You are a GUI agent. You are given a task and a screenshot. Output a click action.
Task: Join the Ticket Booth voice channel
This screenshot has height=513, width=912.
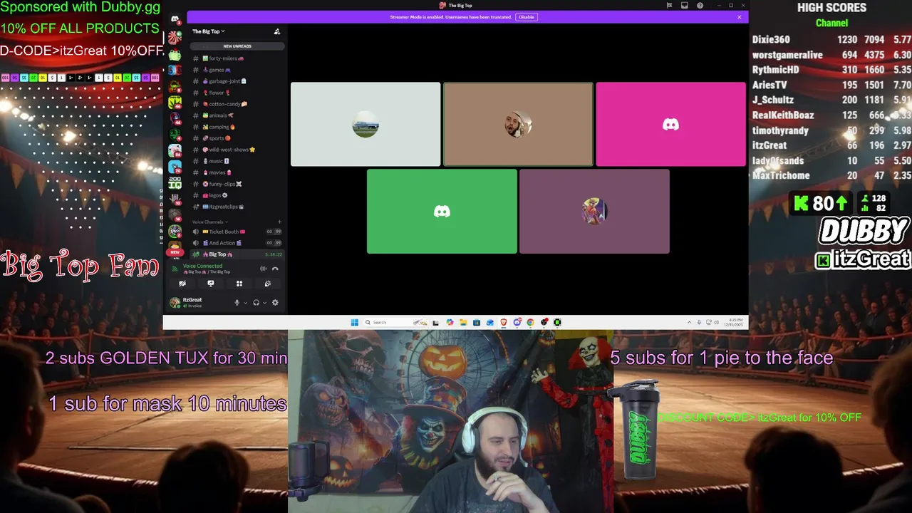[x=237, y=232]
